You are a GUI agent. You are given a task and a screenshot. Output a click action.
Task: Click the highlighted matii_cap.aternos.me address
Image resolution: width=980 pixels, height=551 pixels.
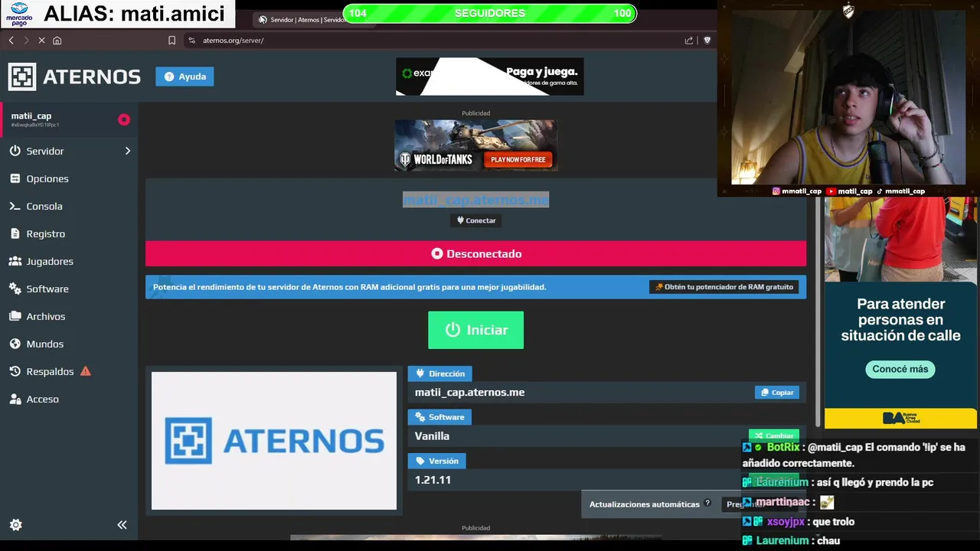tap(476, 200)
